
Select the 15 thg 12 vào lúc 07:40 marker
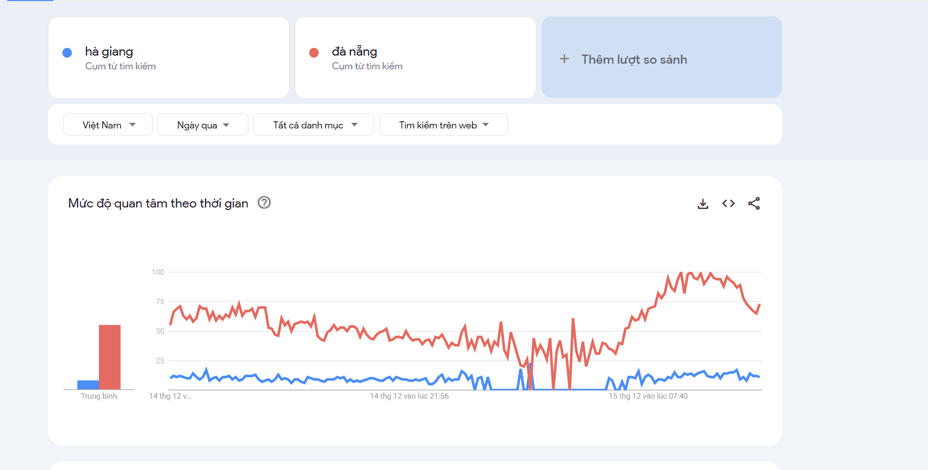point(648,396)
